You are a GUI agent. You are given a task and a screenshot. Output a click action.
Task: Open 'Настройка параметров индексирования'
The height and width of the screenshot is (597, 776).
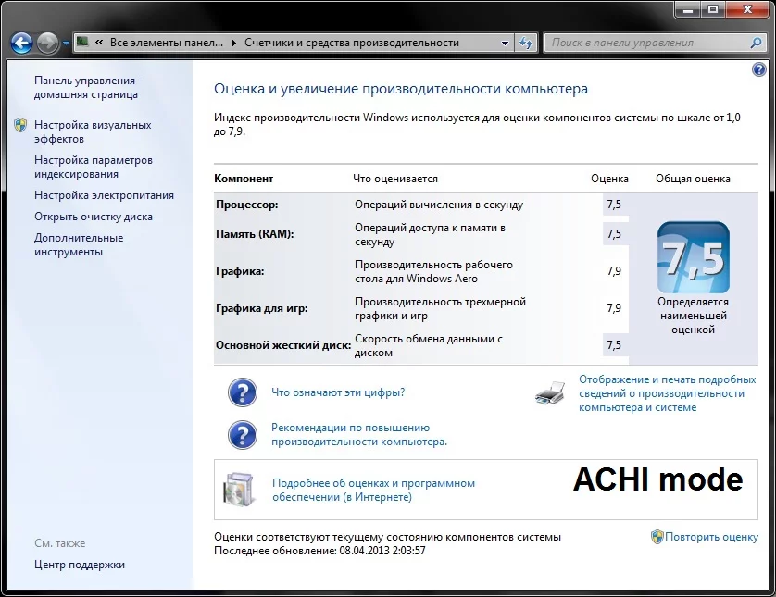coord(93,168)
